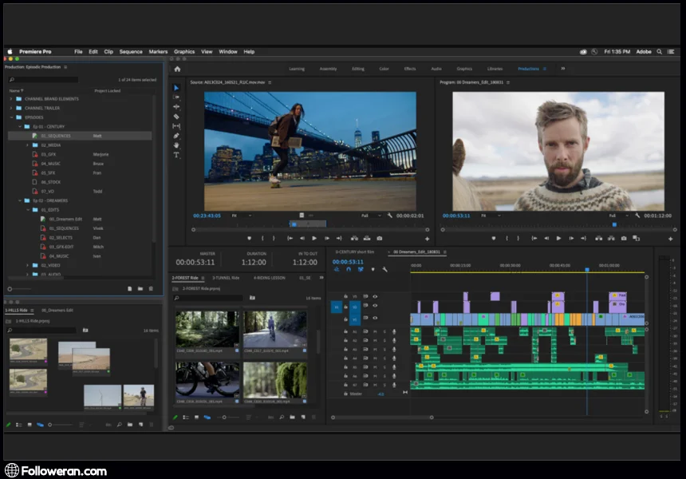Select the Type tool
Image resolution: width=686 pixels, height=479 pixels.
[176, 155]
